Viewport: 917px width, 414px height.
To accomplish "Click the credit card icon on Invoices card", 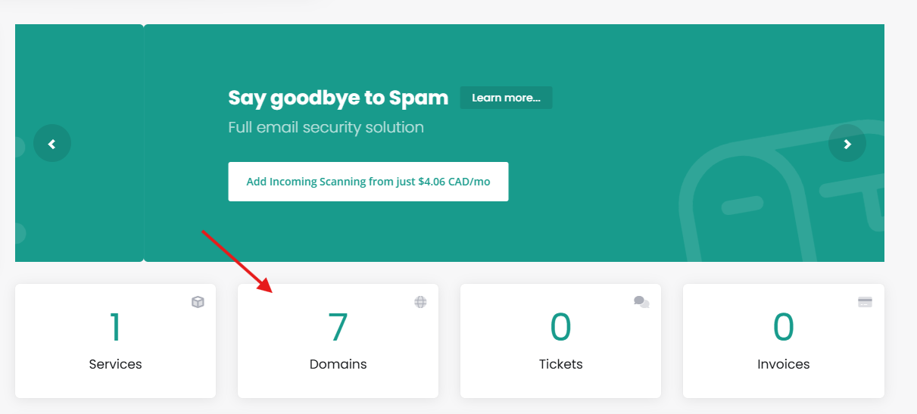I will pyautogui.click(x=865, y=302).
